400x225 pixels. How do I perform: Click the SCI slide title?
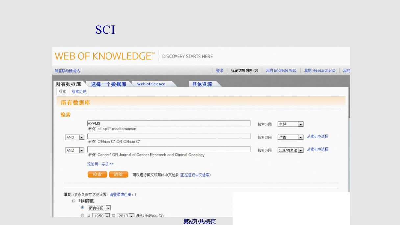(x=105, y=30)
